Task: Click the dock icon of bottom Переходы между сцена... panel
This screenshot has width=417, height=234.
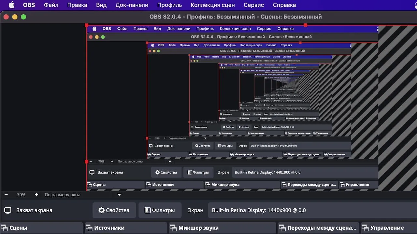Action: [x=282, y=228]
